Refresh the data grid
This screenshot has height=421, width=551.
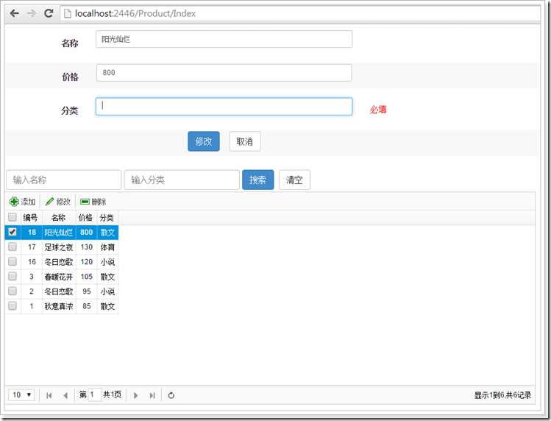(x=171, y=395)
